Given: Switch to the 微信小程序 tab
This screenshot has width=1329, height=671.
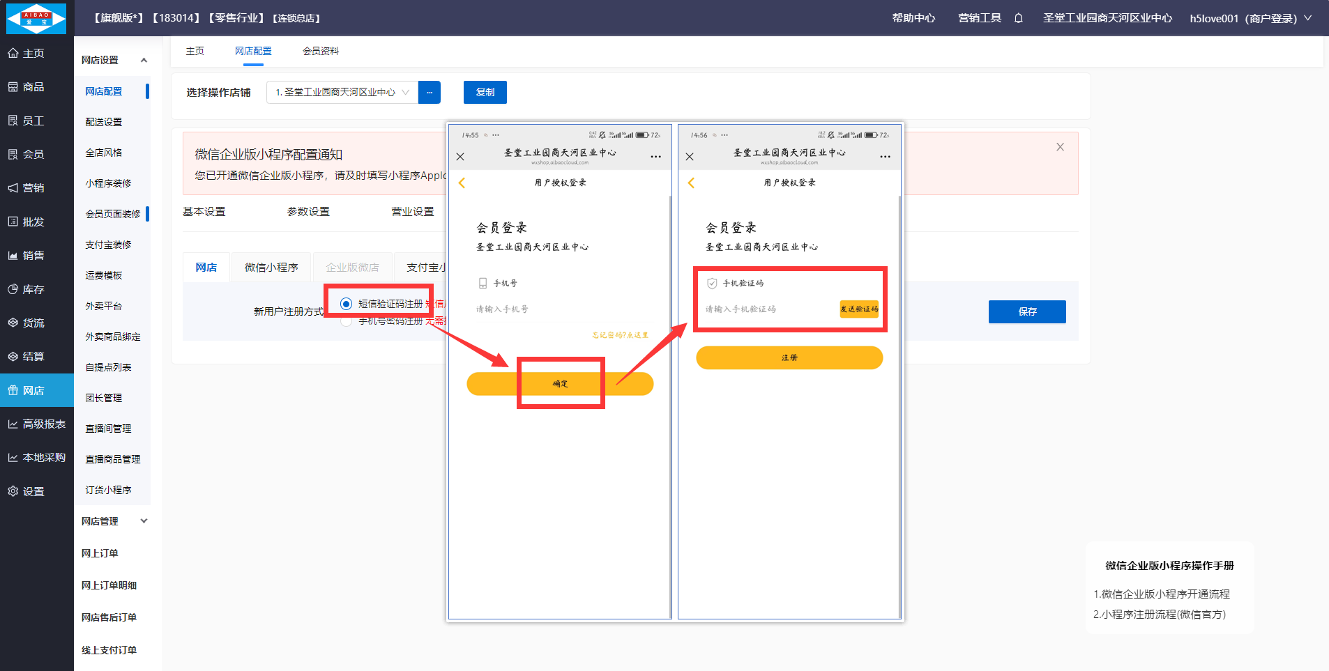Looking at the screenshot, I should [x=271, y=268].
